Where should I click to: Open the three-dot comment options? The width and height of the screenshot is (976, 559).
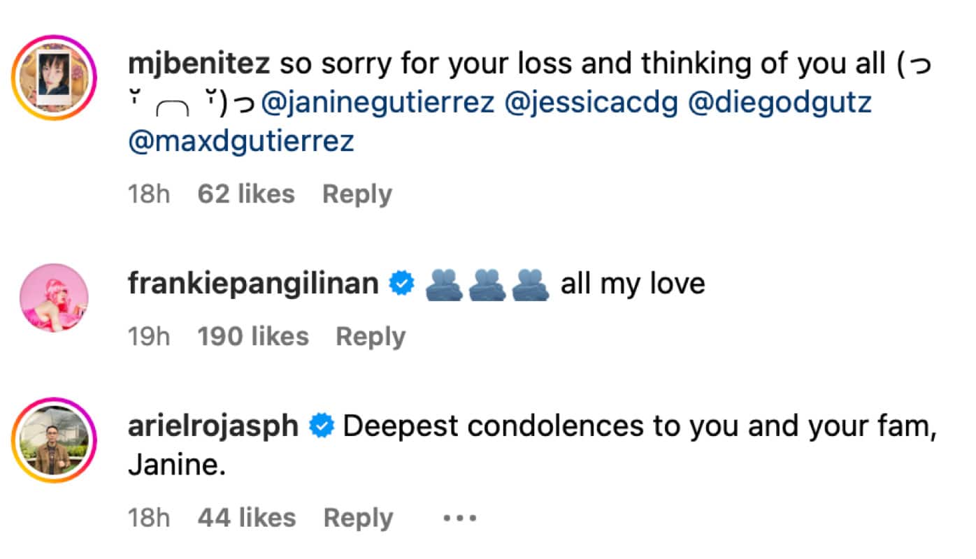coord(459,518)
